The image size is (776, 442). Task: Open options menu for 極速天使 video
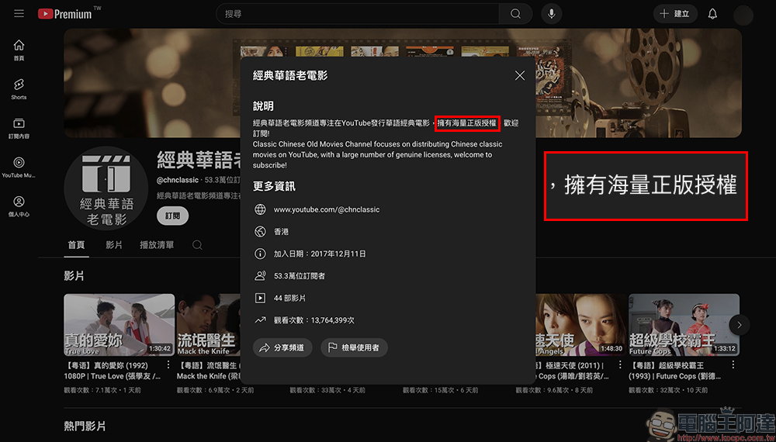pos(620,365)
